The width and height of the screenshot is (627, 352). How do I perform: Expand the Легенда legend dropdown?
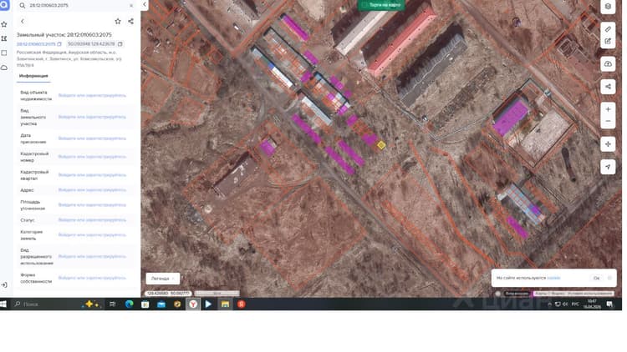[163, 279]
